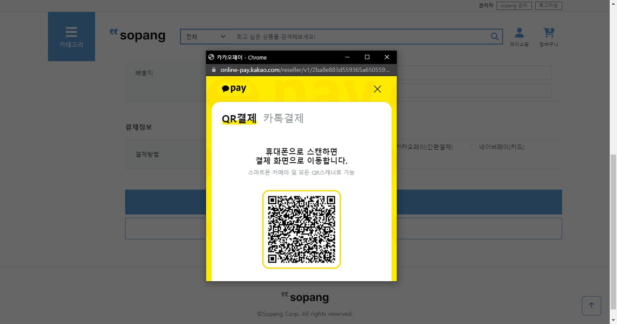Select the 네이버페이(카드) radio option
Screen dimensions: 617x324
pos(473,147)
